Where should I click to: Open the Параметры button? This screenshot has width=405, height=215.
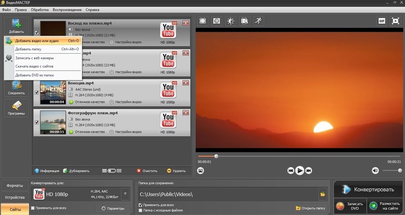click(x=113, y=208)
